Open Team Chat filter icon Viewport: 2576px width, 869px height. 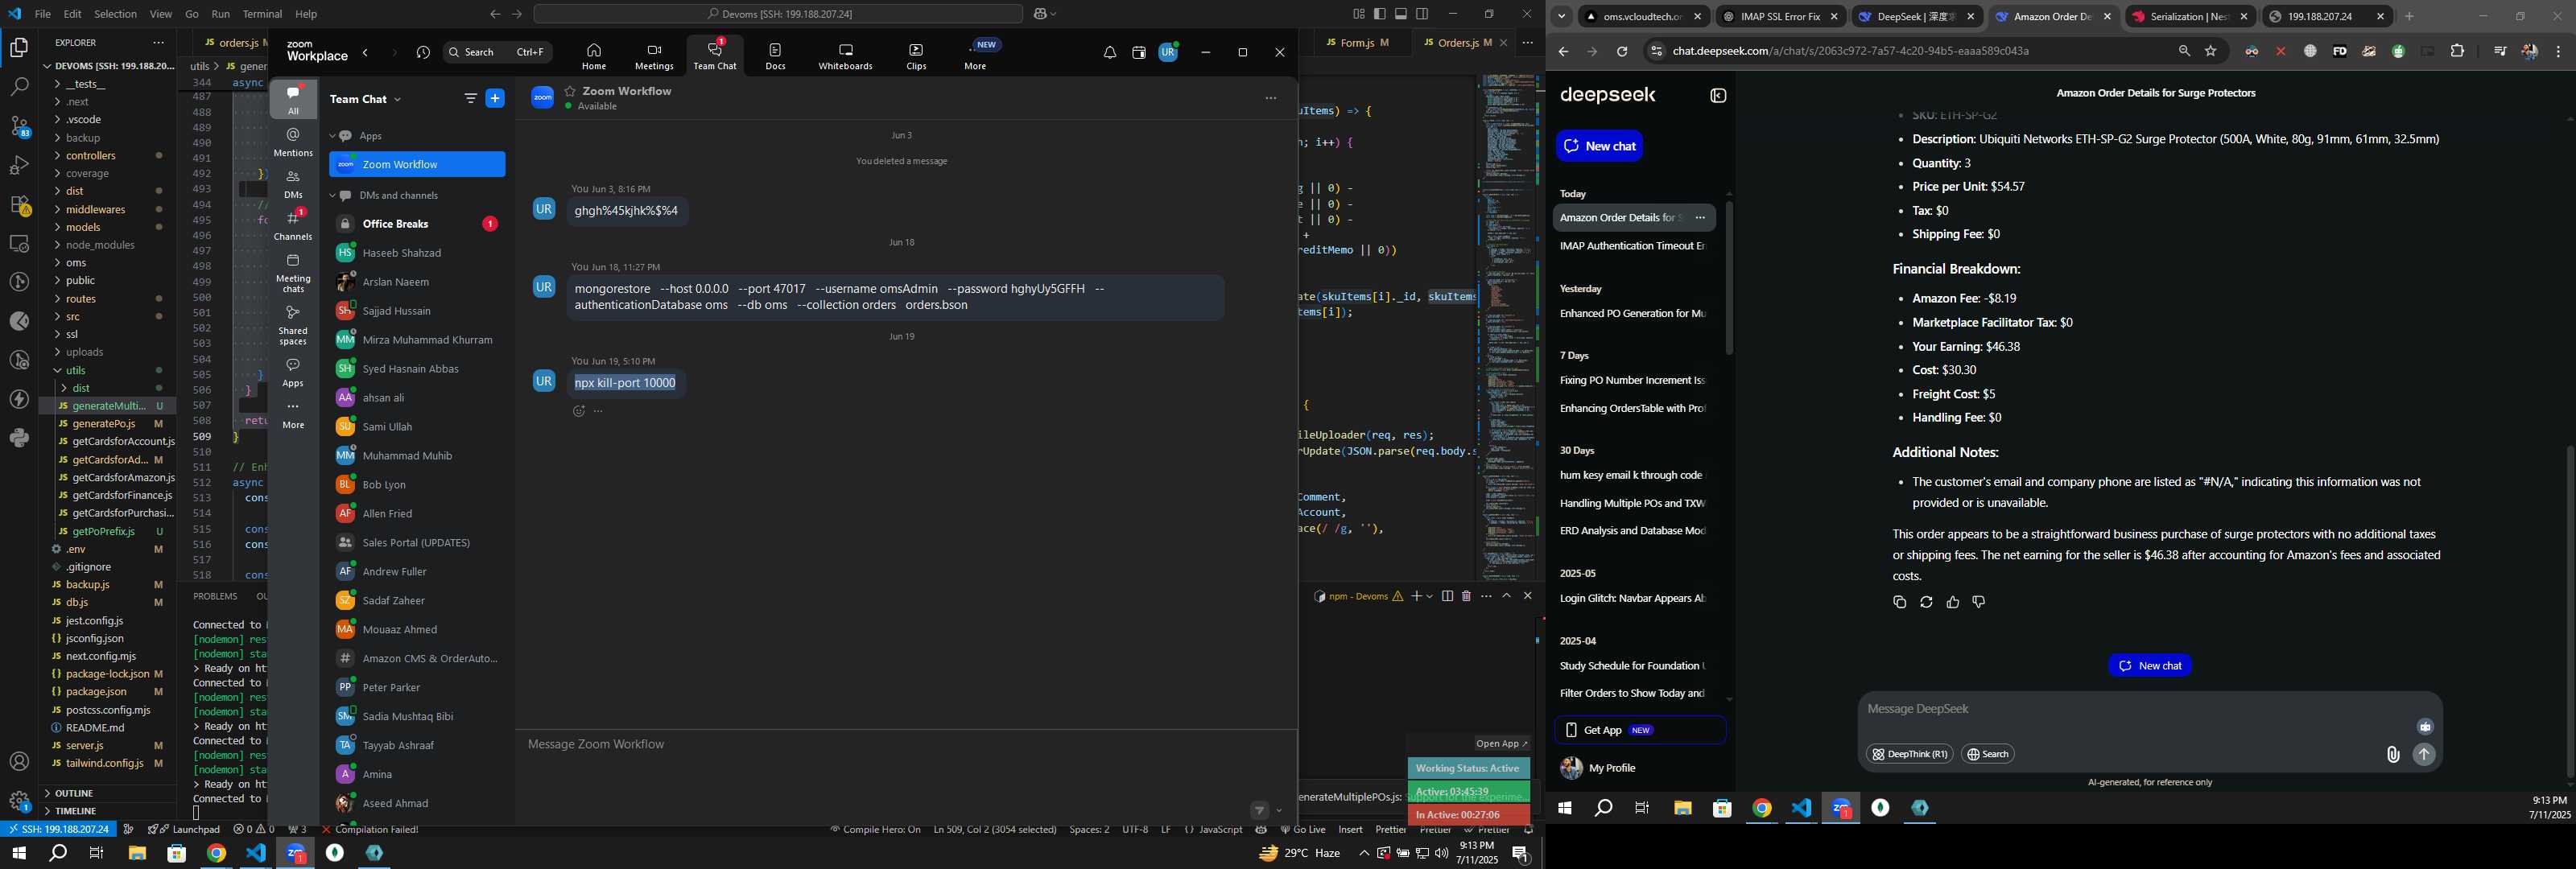470,98
